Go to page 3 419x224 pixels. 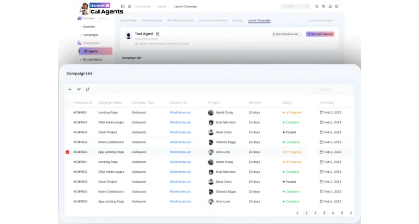click(324, 213)
